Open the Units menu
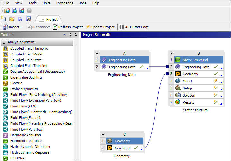This screenshot has height=161, width=231. [x=46, y=3]
